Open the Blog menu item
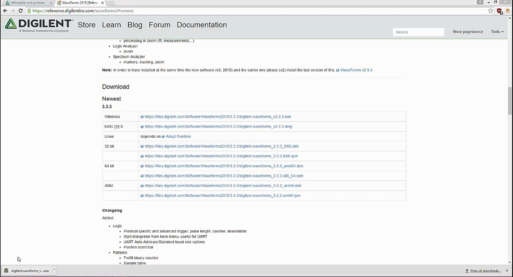The width and height of the screenshot is (513, 277). point(135,25)
